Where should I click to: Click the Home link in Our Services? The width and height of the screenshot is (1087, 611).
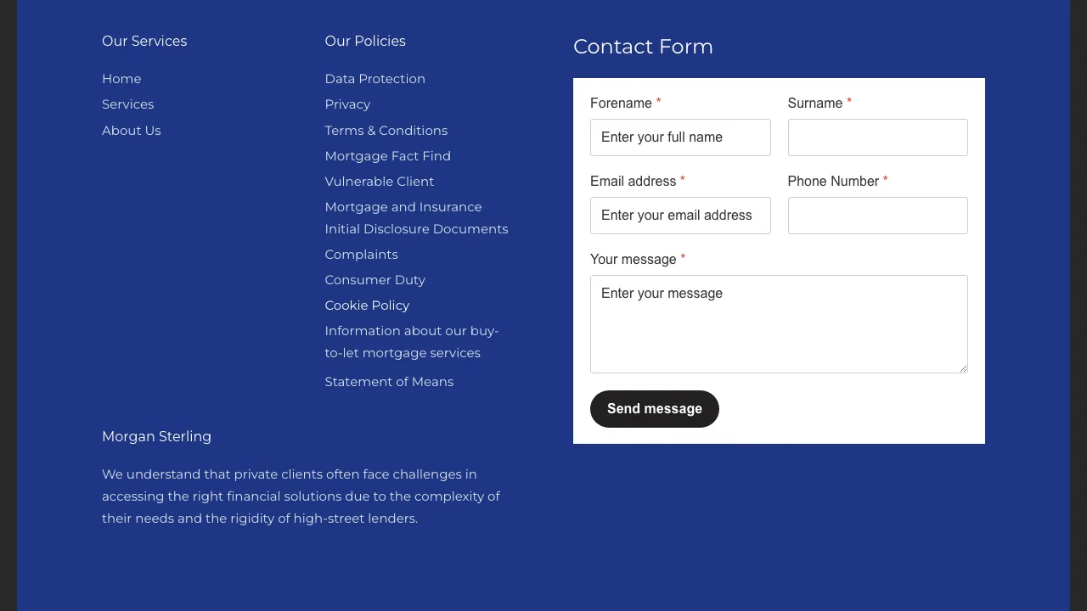point(121,79)
